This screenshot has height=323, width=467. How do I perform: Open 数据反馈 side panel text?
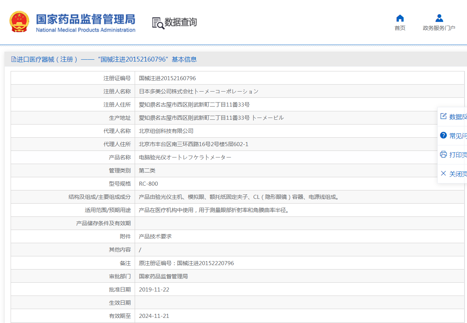click(458, 116)
